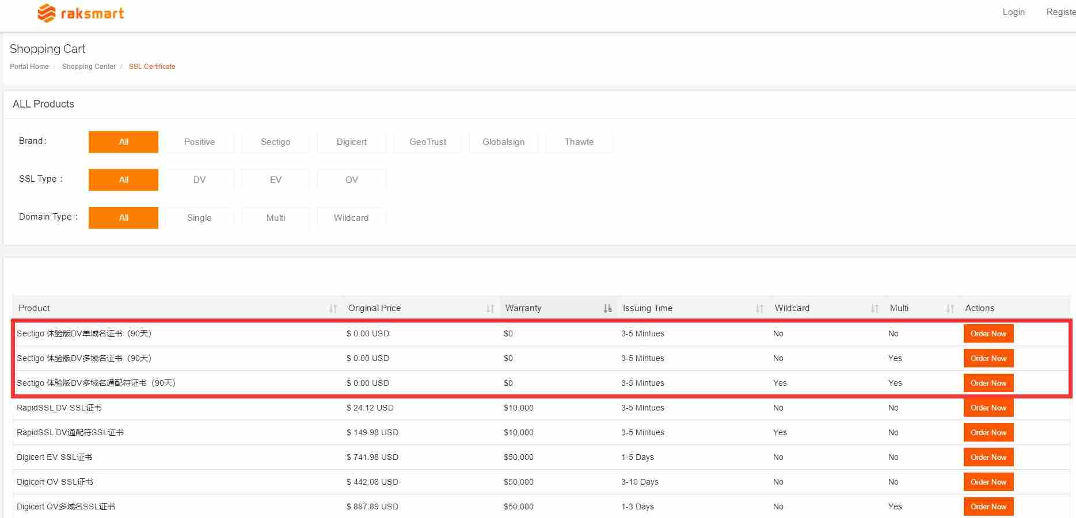Filter brand by Globalsign

(503, 142)
